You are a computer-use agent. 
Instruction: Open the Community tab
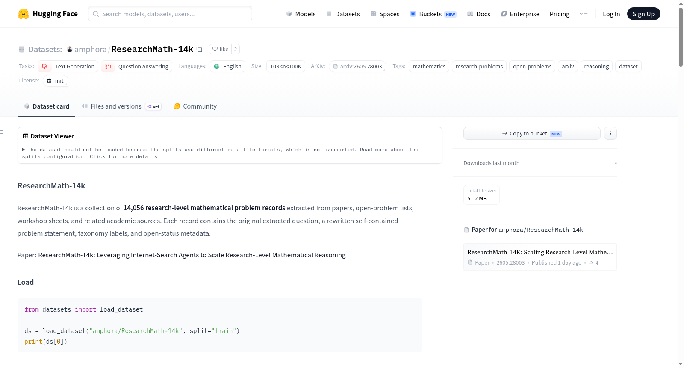(195, 106)
